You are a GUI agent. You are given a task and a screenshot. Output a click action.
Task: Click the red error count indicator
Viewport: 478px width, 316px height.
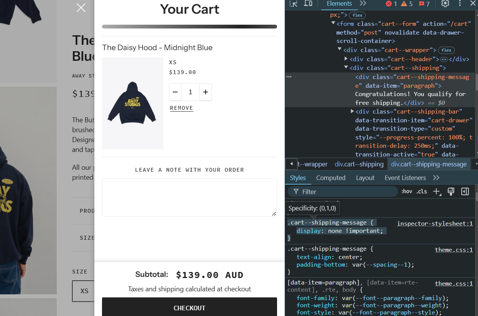tap(391, 4)
